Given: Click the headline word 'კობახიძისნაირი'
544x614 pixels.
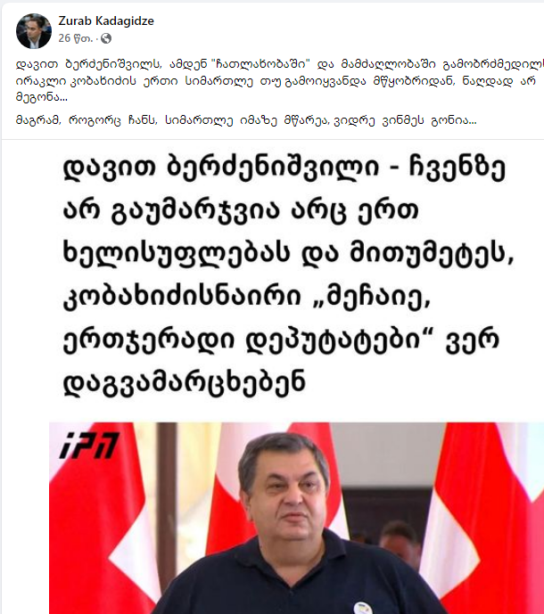Looking at the screenshot, I should click(x=182, y=298).
